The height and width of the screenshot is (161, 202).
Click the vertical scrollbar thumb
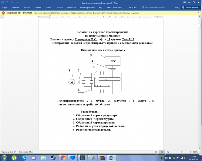coord(199,26)
